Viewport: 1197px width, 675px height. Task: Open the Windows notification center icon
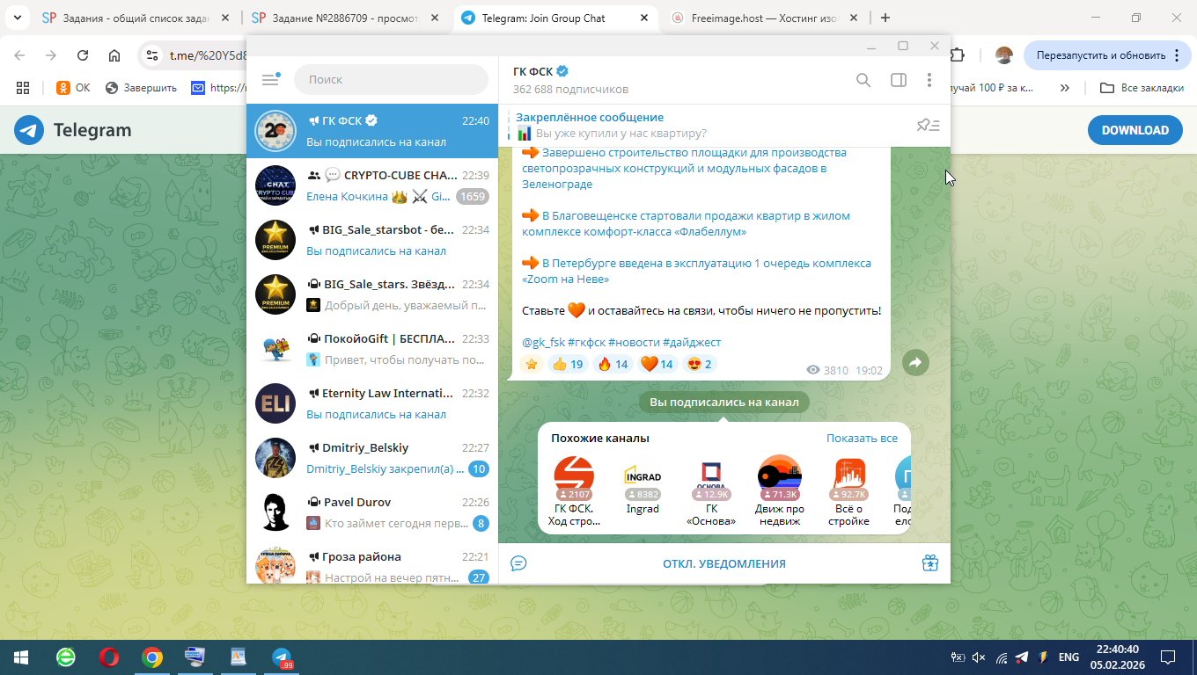pyautogui.click(x=1168, y=657)
